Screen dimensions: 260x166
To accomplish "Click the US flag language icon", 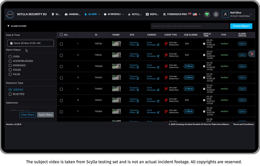I will pyautogui.click(x=195, y=14).
